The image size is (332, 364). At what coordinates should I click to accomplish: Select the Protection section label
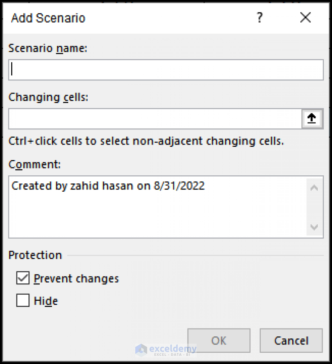35,255
